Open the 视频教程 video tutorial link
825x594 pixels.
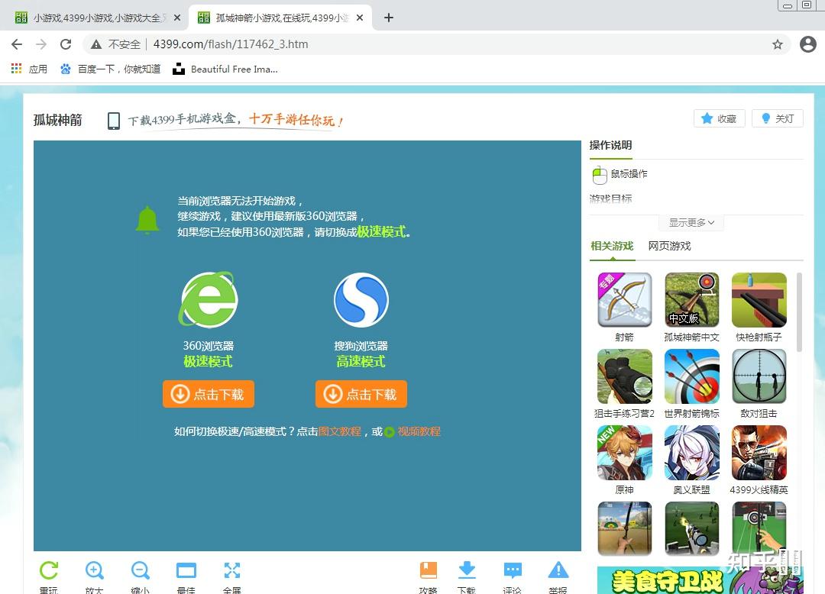pyautogui.click(x=419, y=431)
